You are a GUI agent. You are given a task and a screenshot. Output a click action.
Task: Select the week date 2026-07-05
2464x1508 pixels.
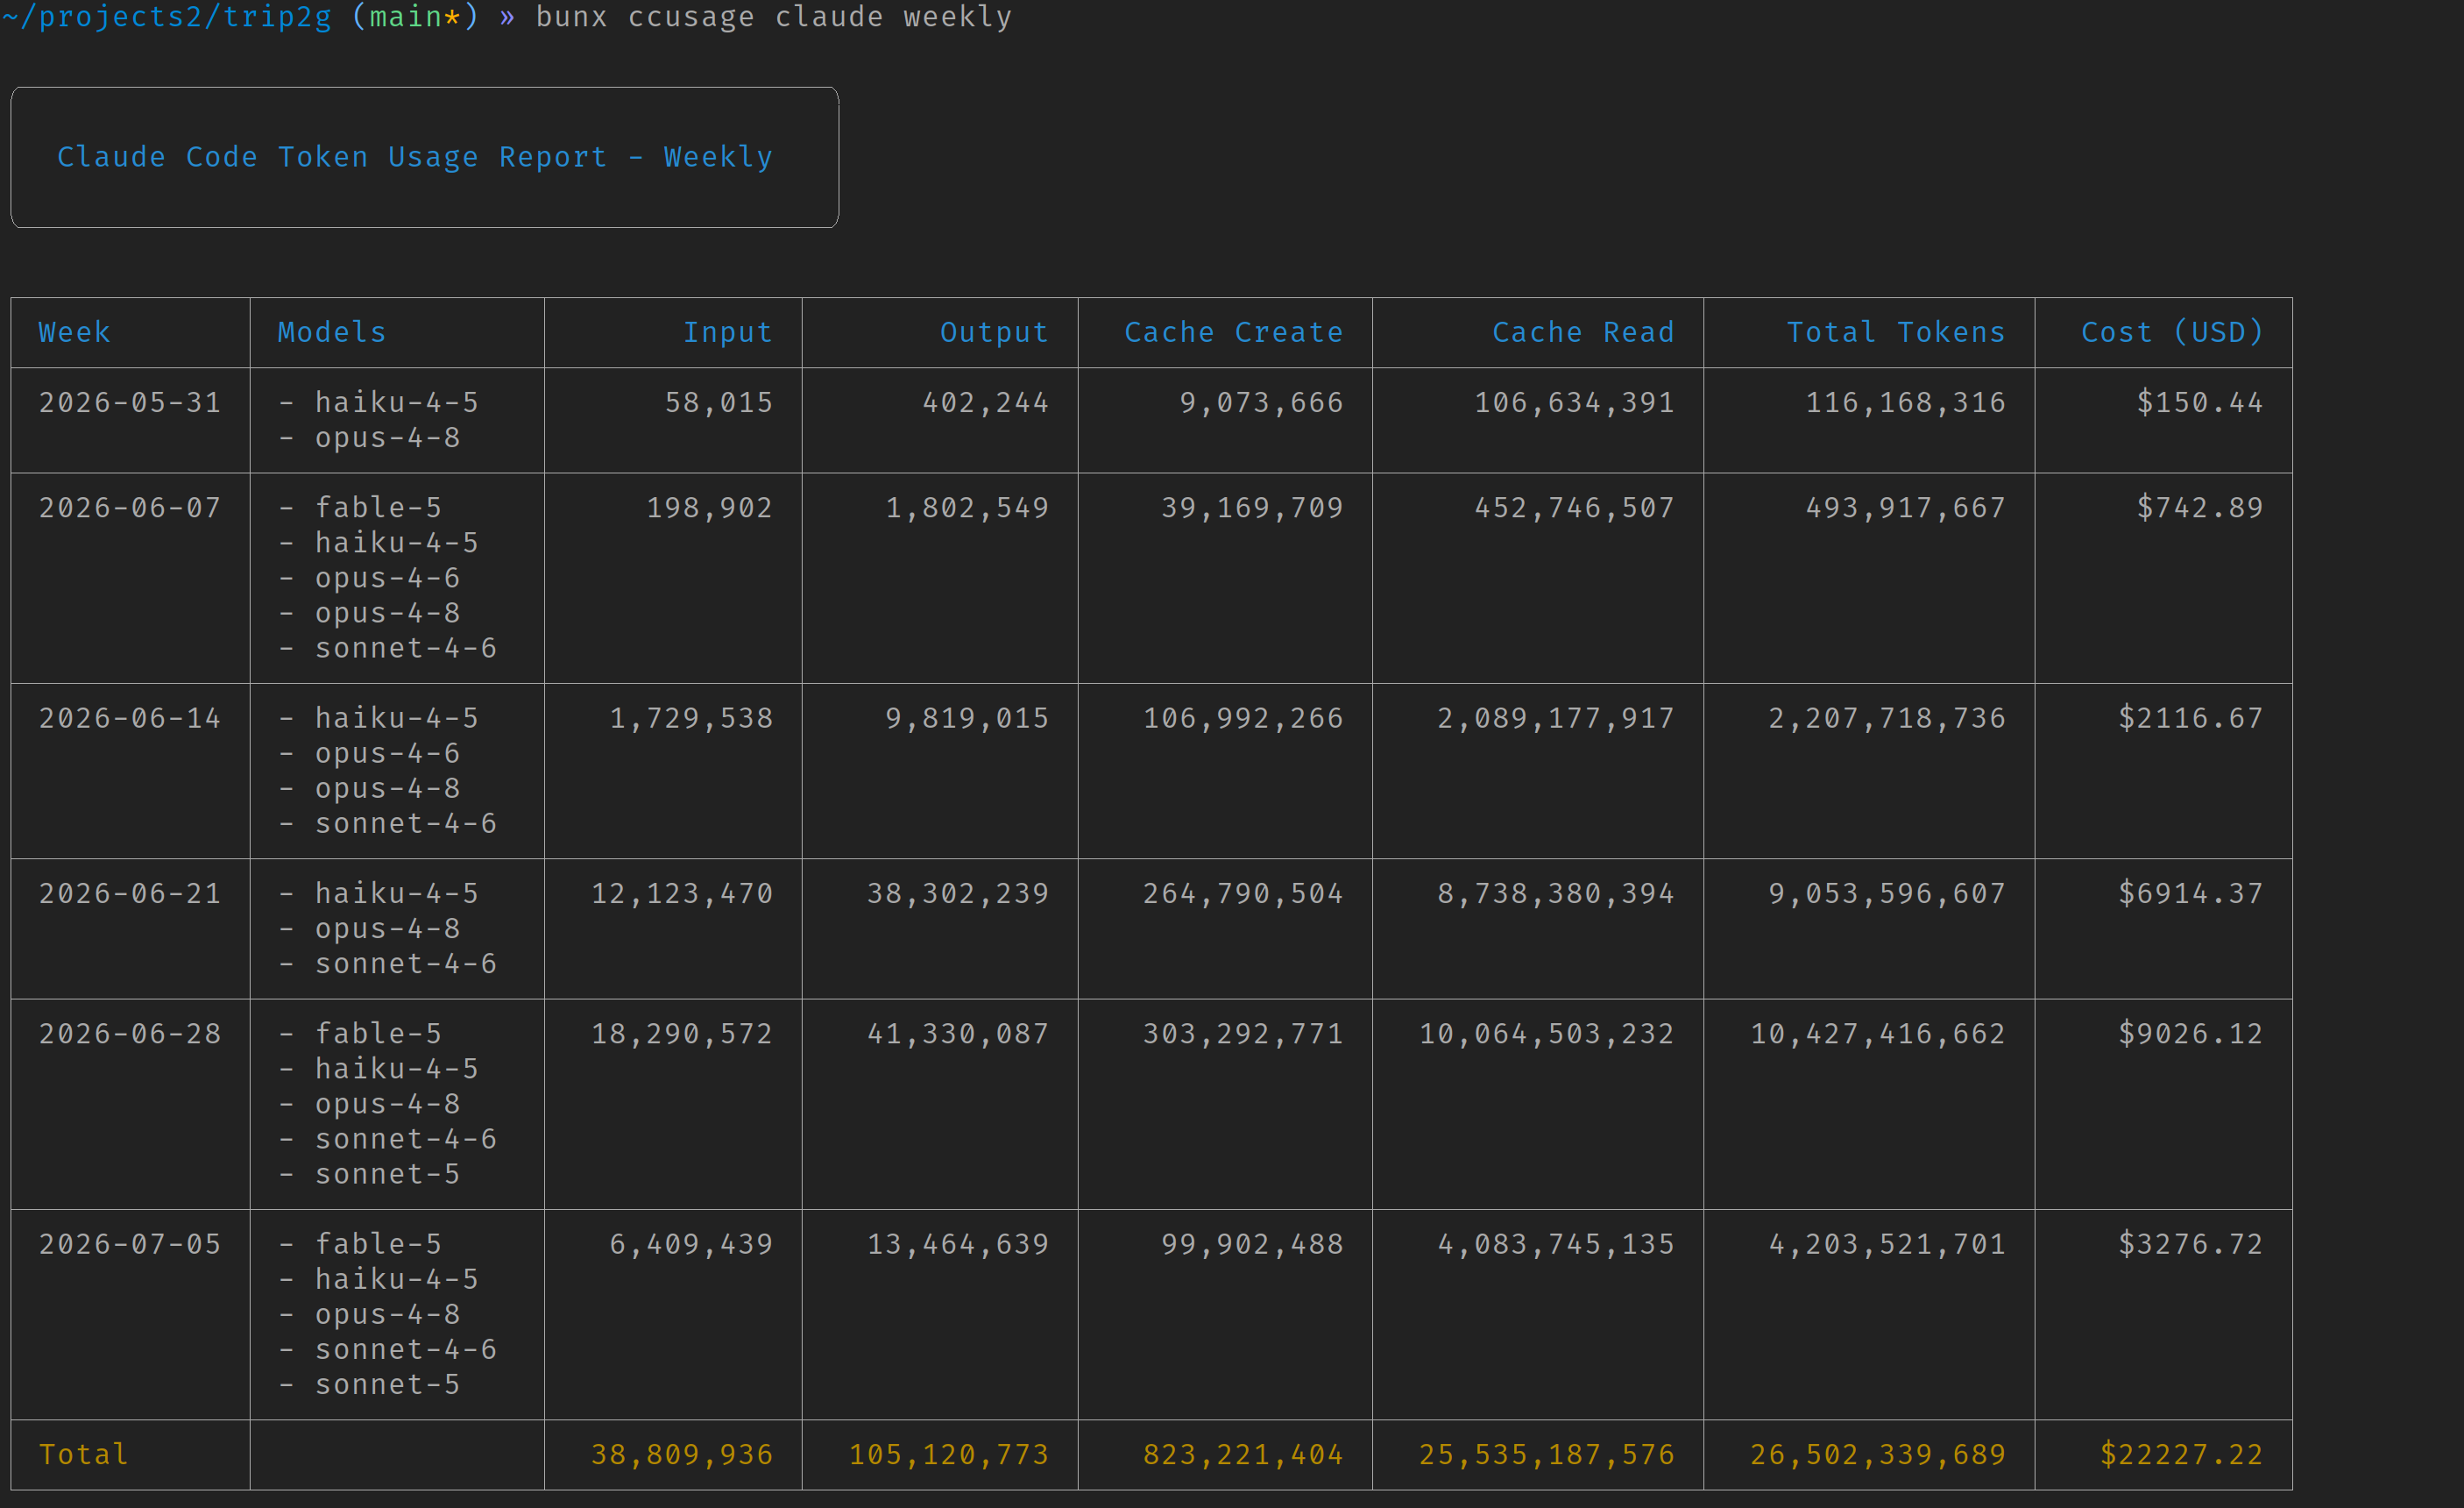[130, 1244]
